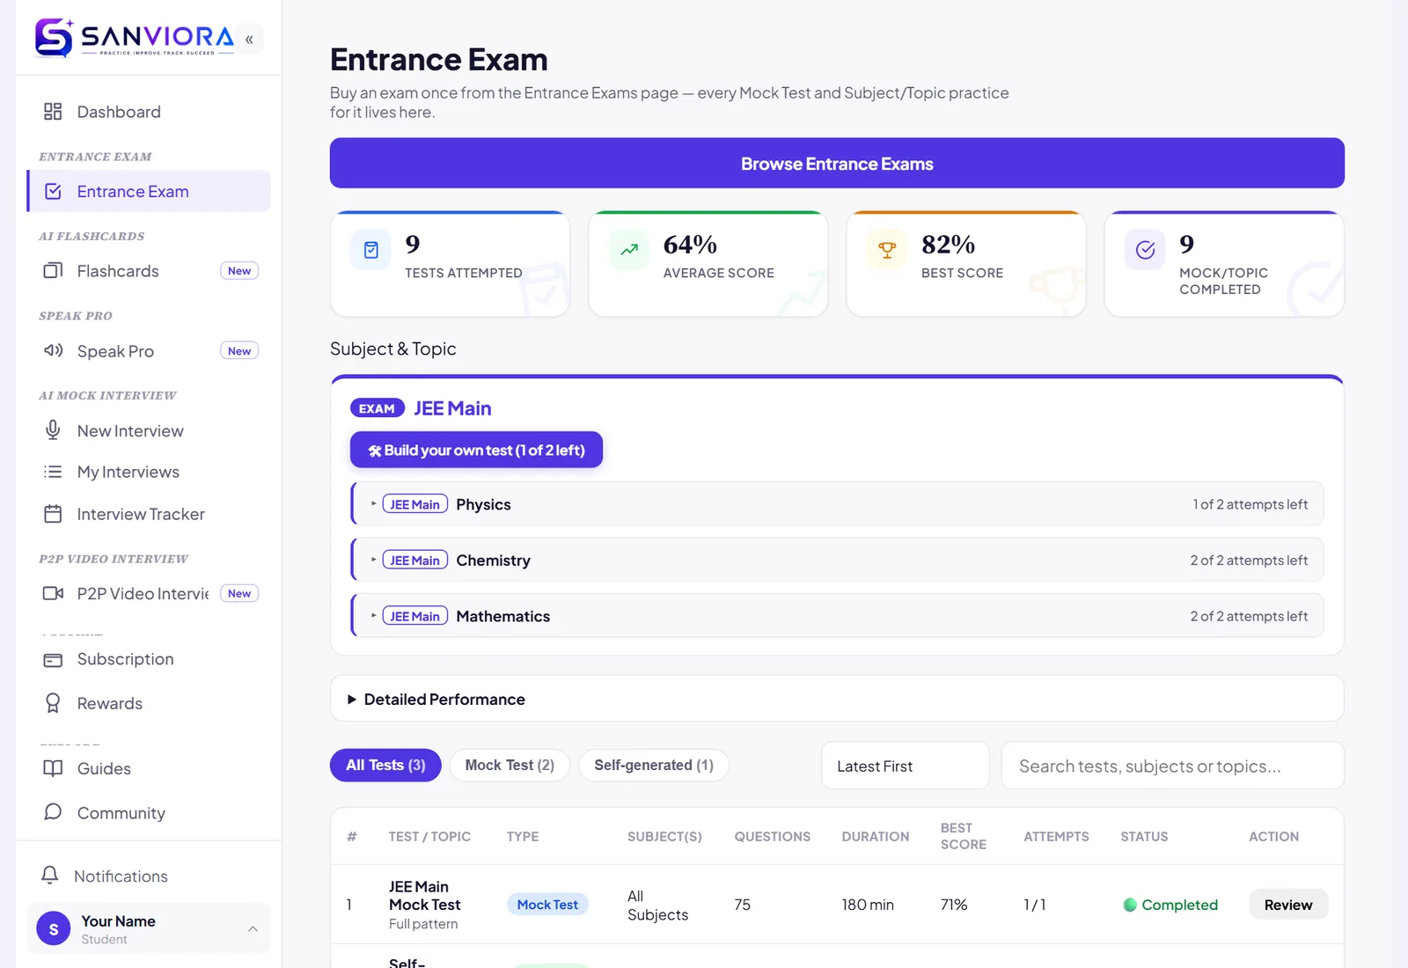The width and height of the screenshot is (1408, 968).
Task: Click the Flashcards stacked cards icon
Action: click(x=53, y=270)
